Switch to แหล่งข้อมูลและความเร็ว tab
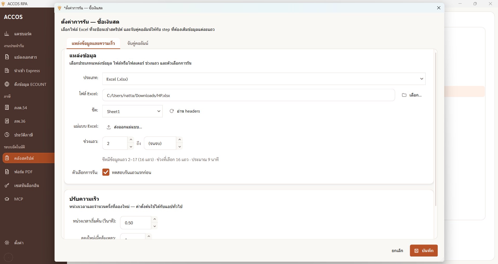 click(93, 43)
